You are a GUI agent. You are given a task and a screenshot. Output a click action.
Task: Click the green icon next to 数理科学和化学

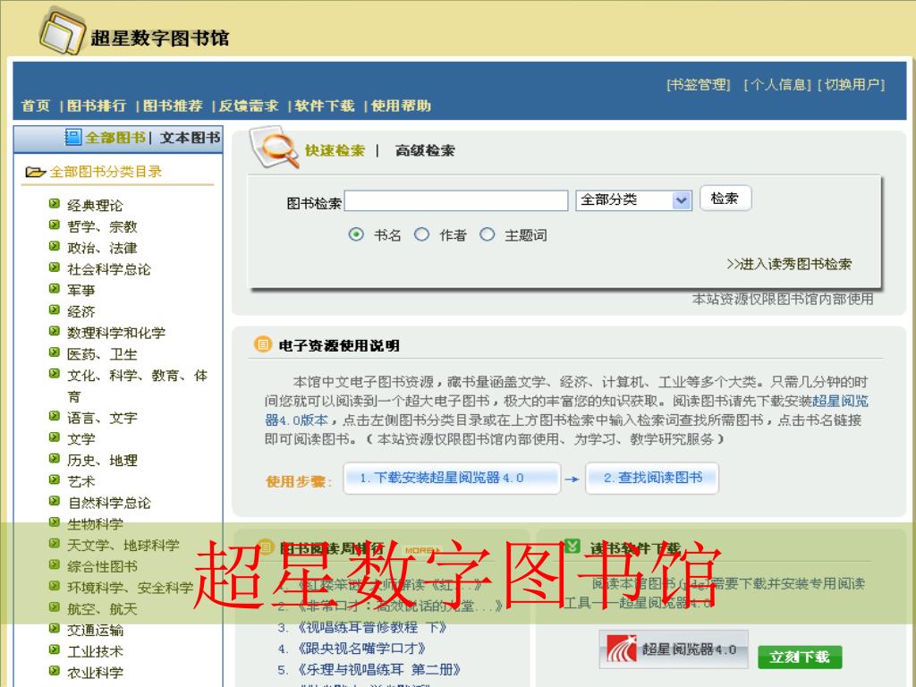point(55,331)
